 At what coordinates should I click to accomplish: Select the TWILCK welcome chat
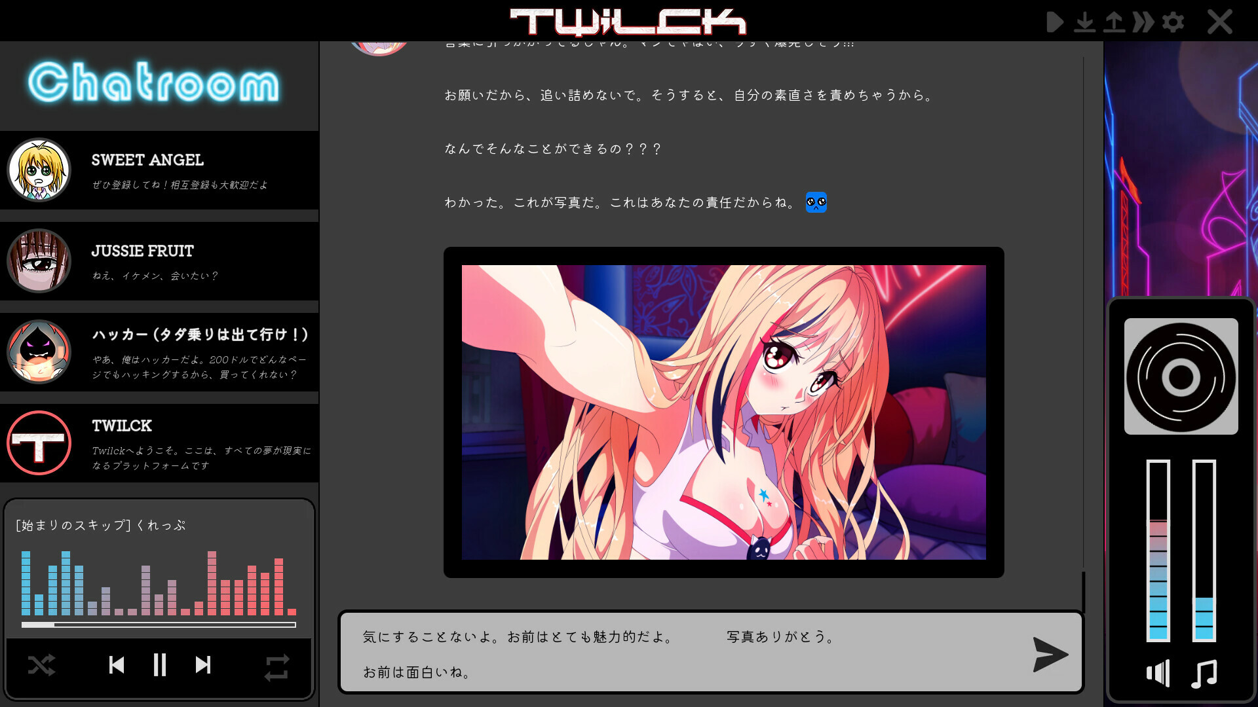(x=159, y=443)
